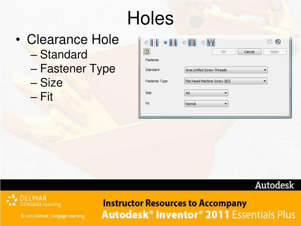Select the radio button for tapped hole

click(184, 42)
